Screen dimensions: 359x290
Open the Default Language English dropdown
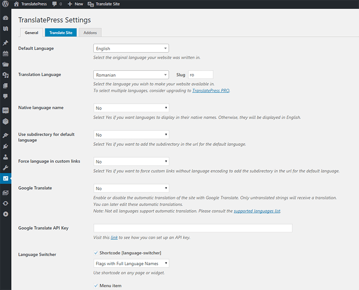131,48
